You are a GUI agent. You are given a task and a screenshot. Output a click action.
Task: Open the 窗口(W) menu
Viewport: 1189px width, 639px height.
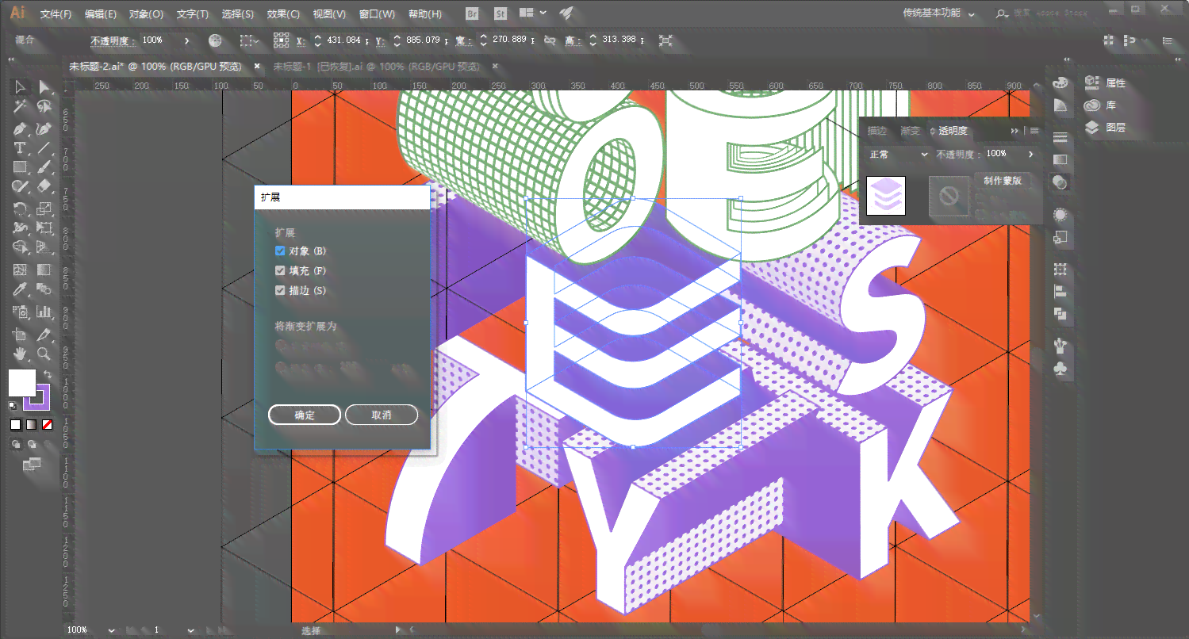(377, 14)
